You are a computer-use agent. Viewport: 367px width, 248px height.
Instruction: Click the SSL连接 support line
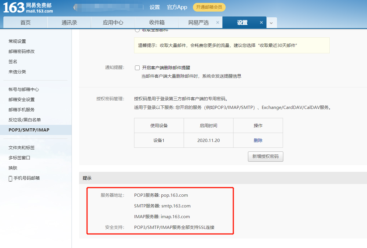pos(174,227)
